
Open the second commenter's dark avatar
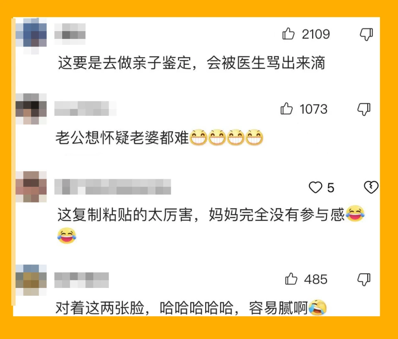pos(31,109)
